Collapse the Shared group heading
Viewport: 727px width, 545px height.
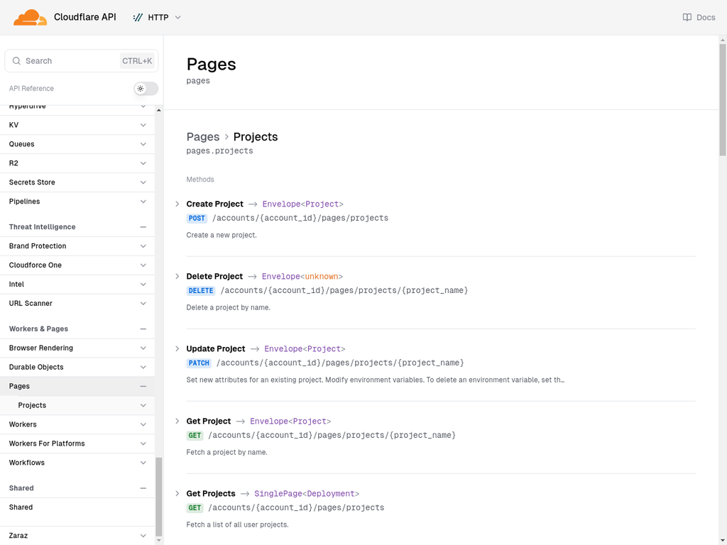[x=143, y=488]
